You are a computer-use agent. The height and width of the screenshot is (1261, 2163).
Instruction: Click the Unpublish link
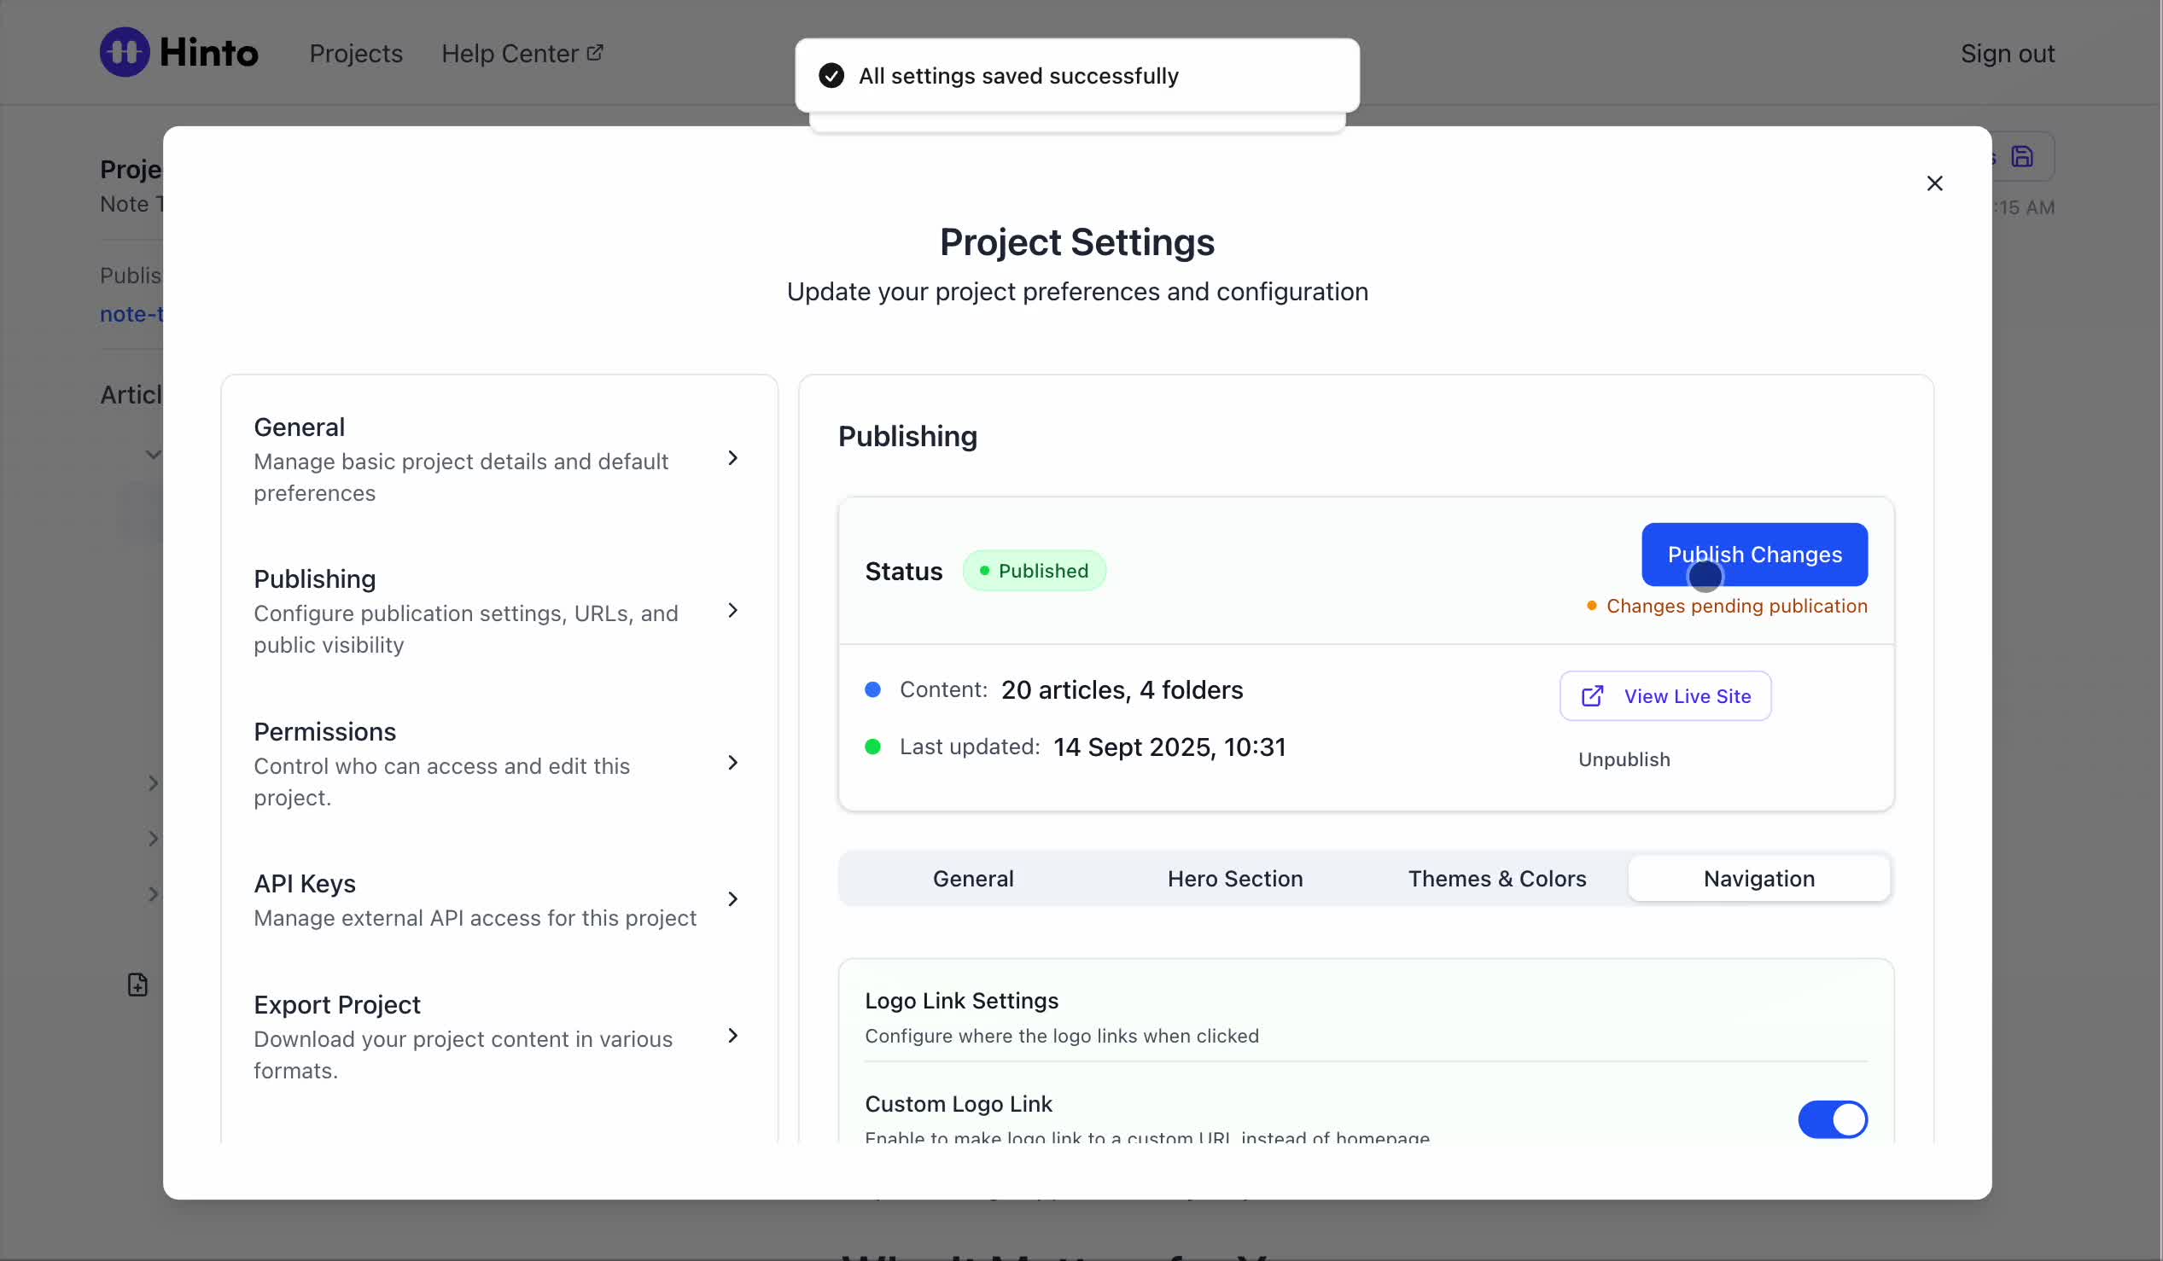(x=1624, y=759)
